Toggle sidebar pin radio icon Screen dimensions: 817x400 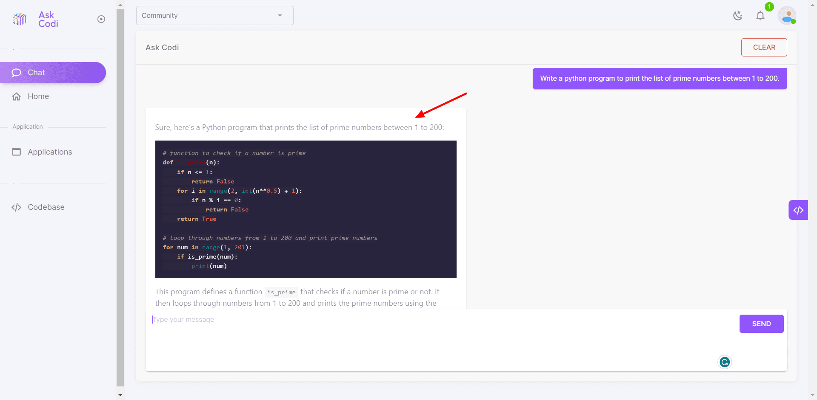coord(101,19)
